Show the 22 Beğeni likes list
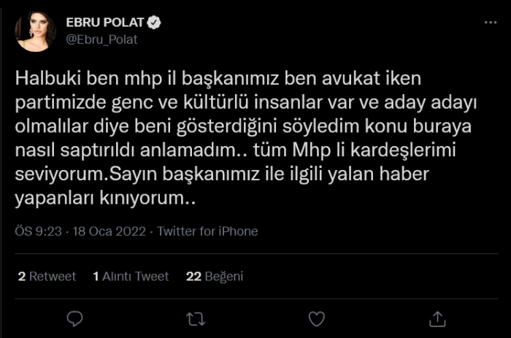Viewport: 511px width, 338px height. [215, 277]
